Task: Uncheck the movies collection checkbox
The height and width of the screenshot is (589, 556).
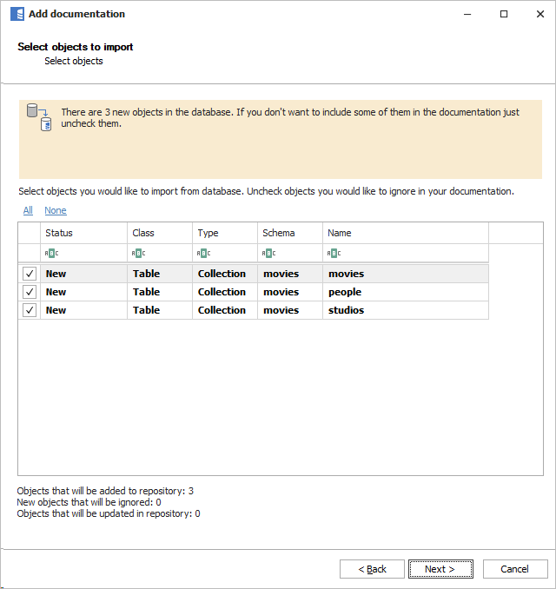Action: click(29, 274)
